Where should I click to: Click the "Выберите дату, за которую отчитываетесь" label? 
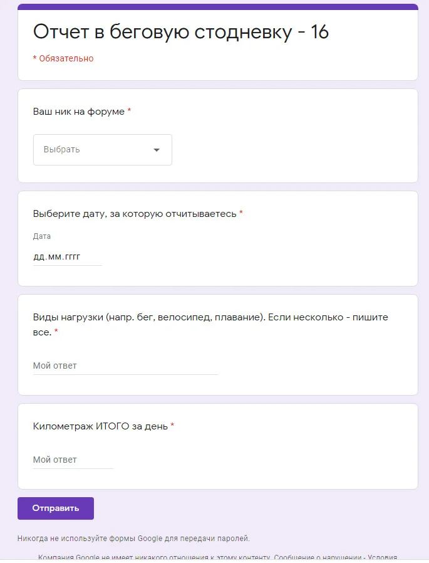click(x=134, y=214)
